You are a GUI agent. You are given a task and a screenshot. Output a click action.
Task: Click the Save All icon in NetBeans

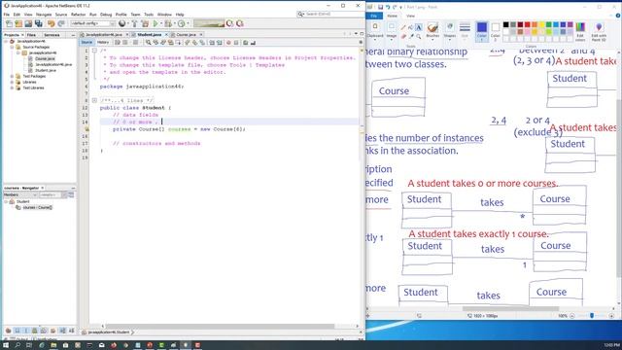38,23
